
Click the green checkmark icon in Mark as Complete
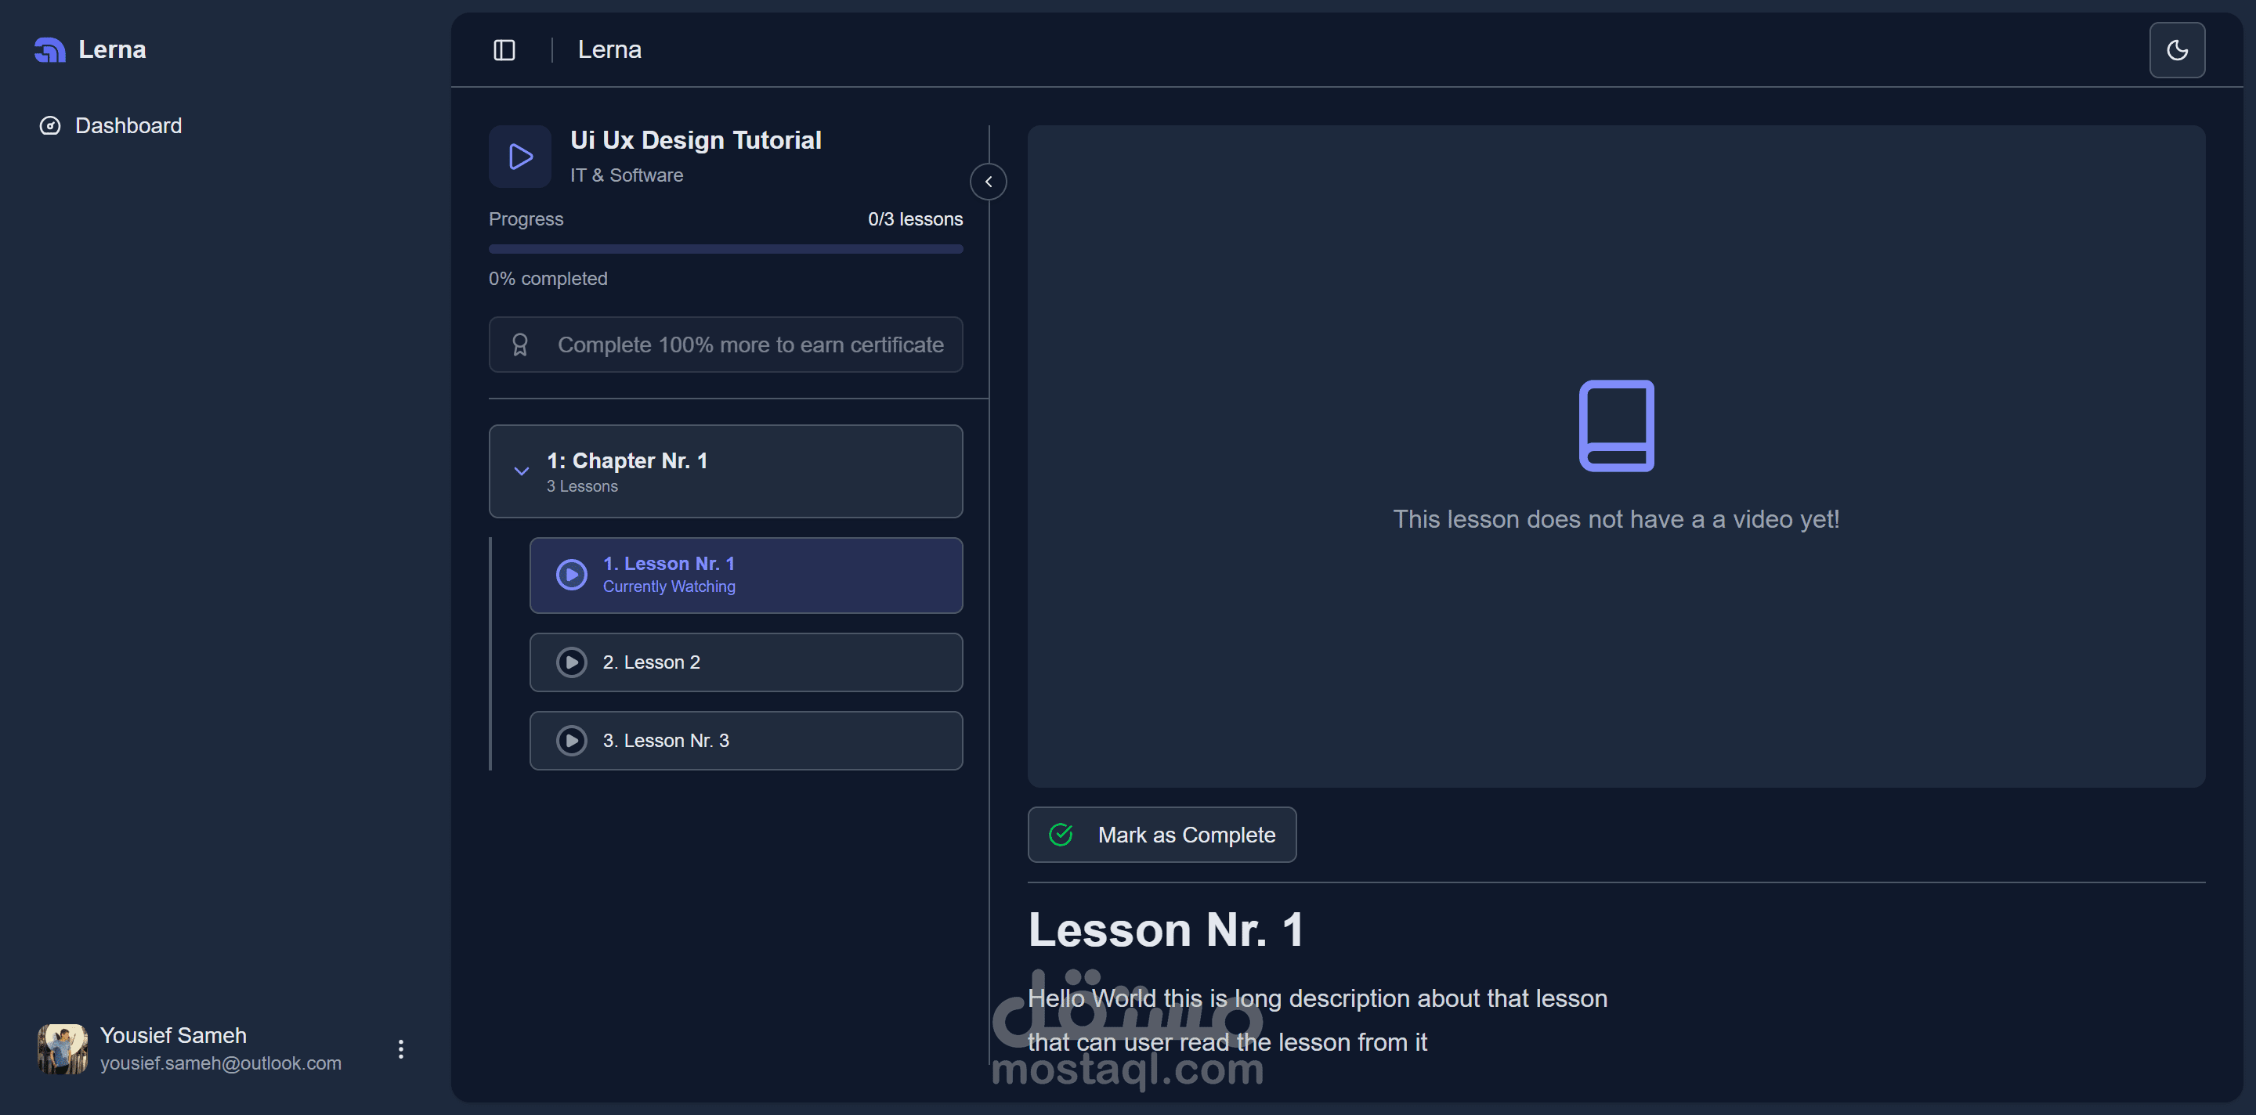click(1061, 835)
